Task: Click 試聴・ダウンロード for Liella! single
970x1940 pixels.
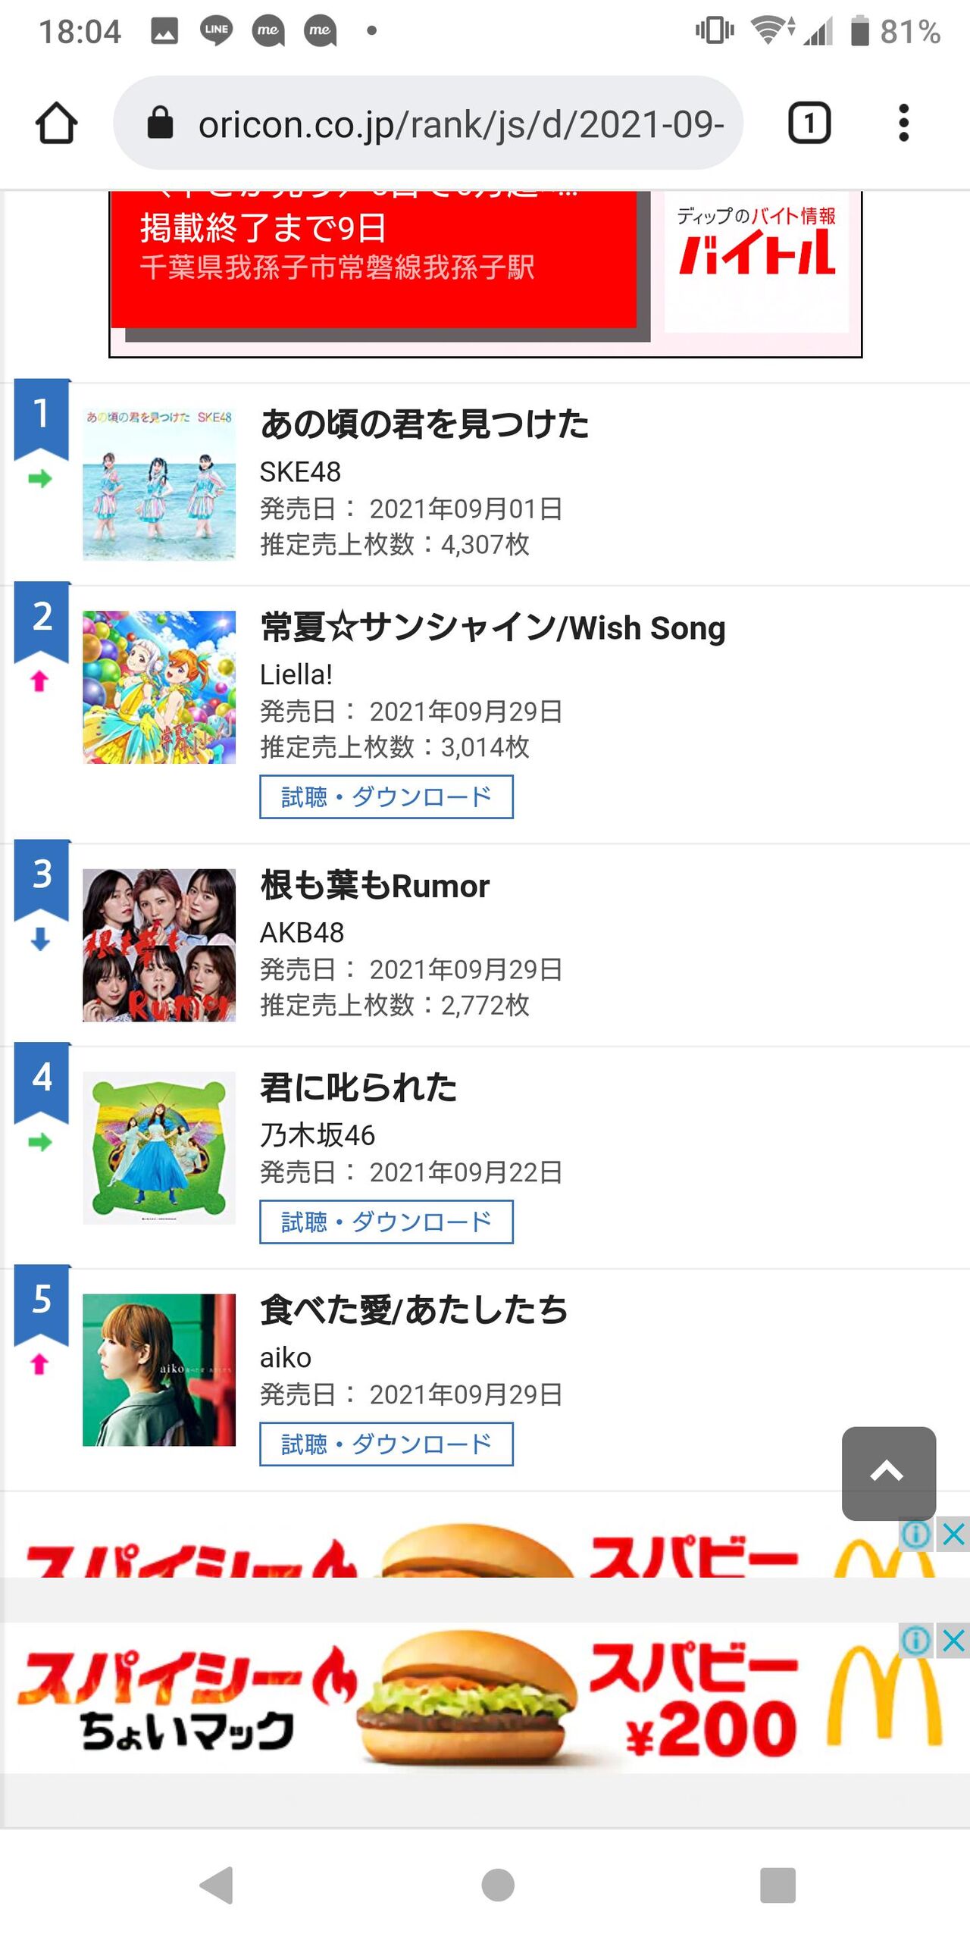Action: tap(386, 796)
